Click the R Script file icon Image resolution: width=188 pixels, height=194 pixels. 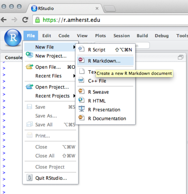pyautogui.click(x=81, y=49)
